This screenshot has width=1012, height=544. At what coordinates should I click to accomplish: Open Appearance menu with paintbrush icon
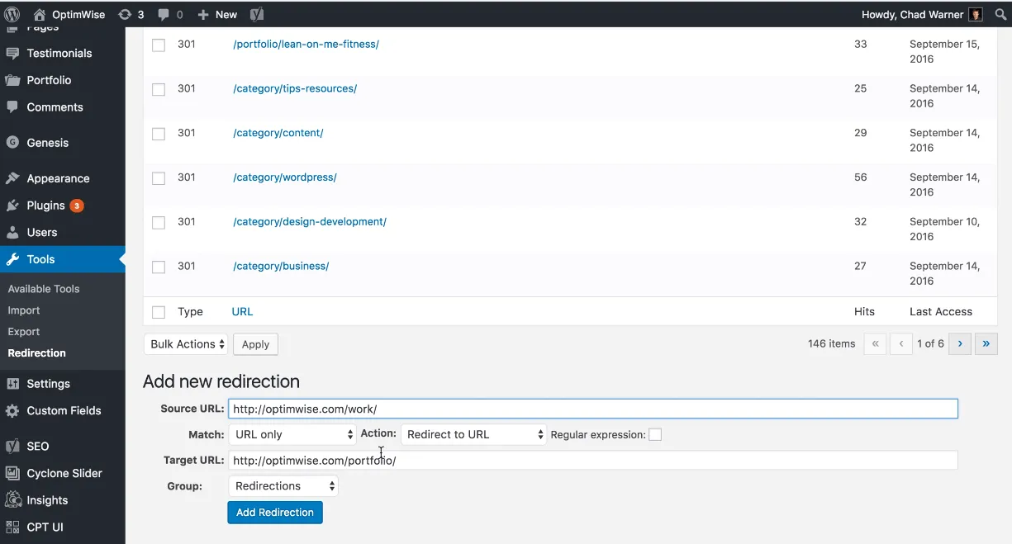(x=58, y=178)
